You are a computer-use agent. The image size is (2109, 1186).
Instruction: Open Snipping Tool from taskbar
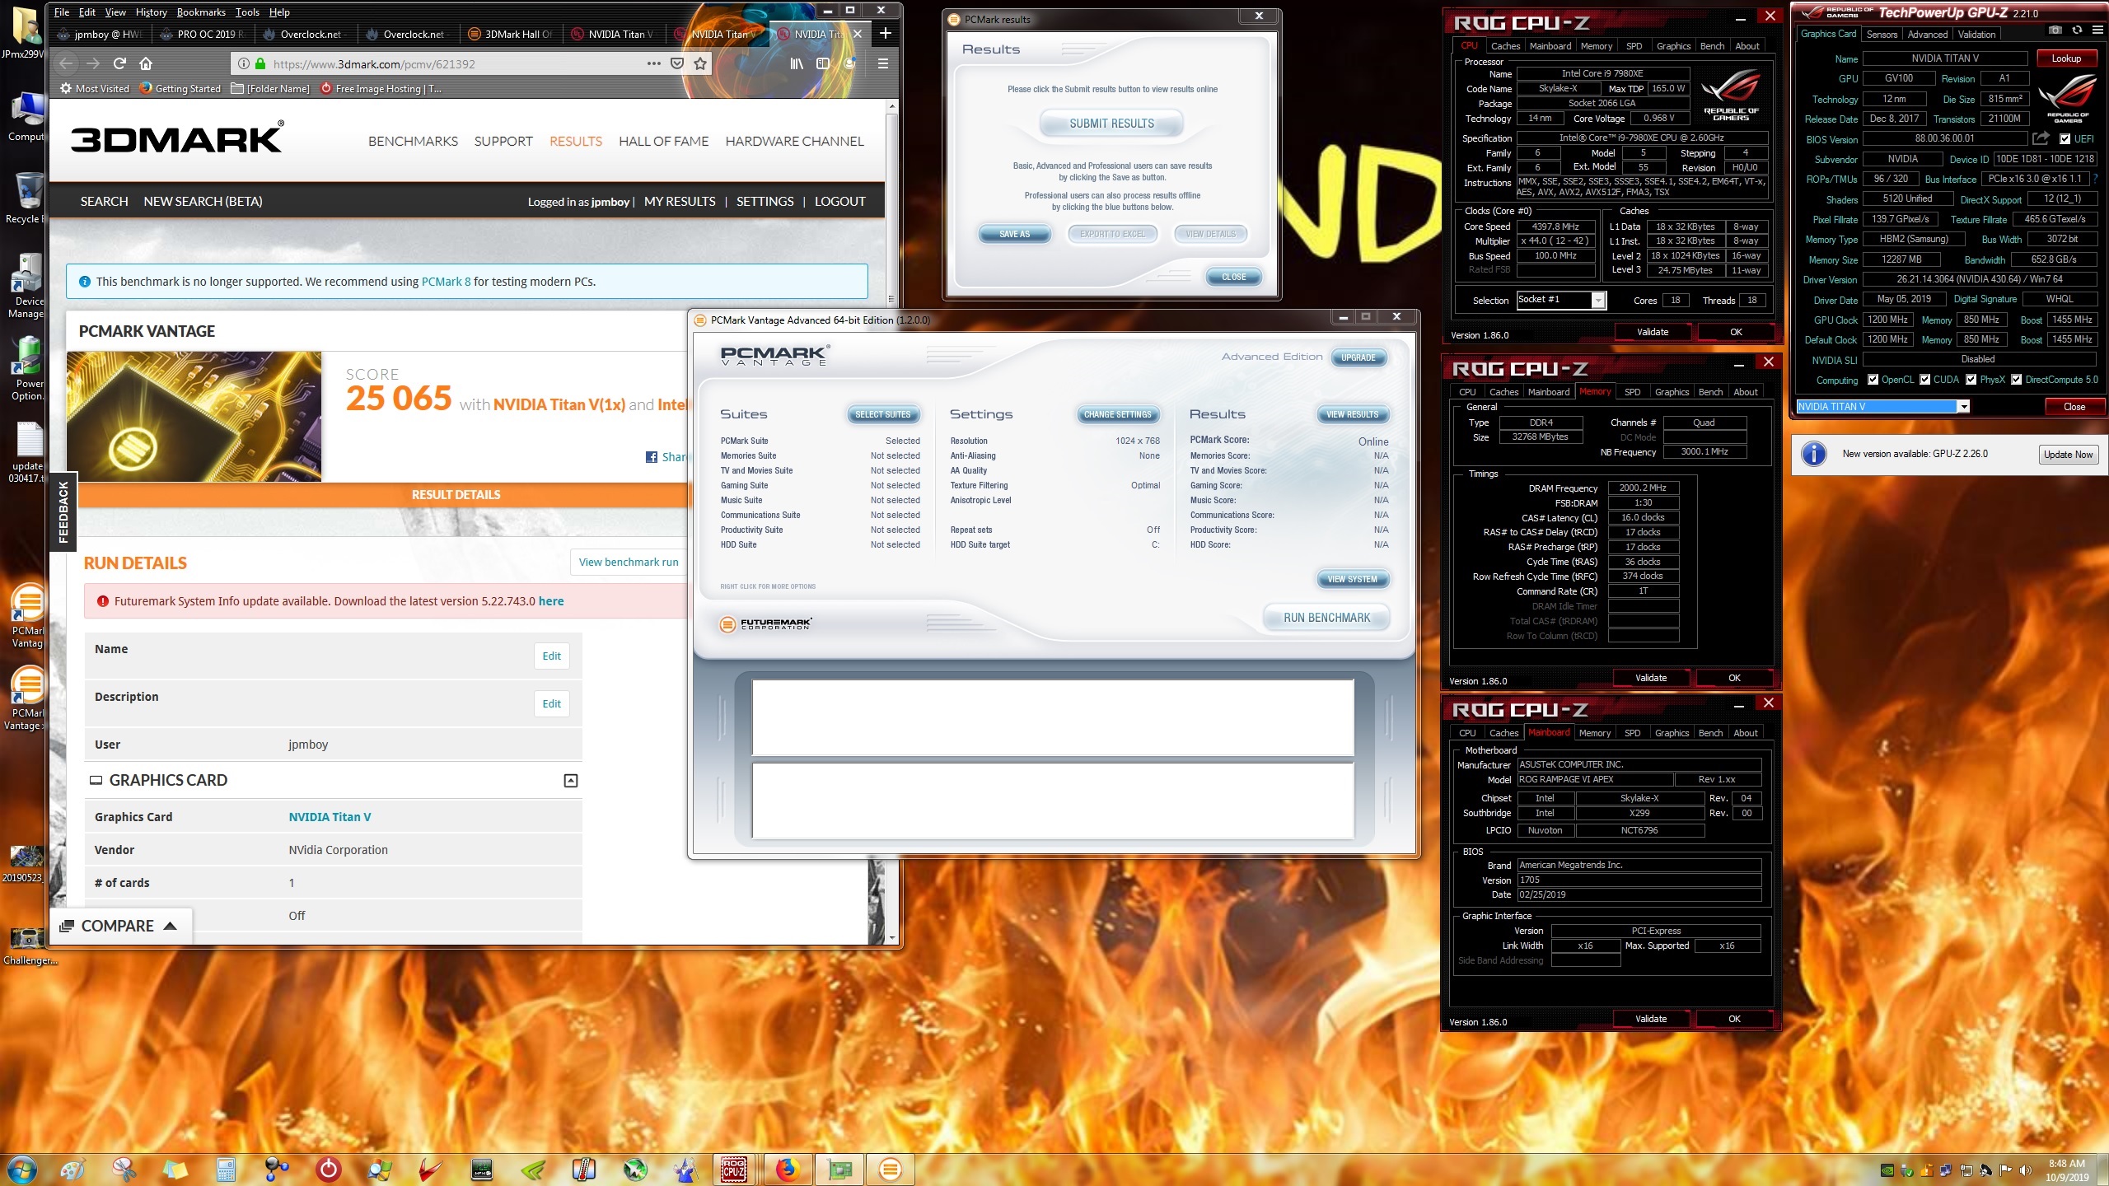tap(124, 1170)
